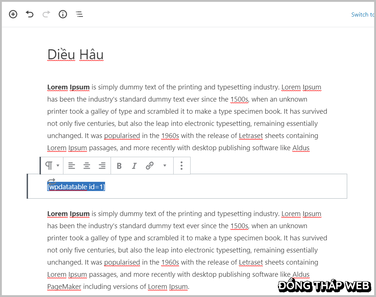Toggle italic formatting

[x=134, y=166]
